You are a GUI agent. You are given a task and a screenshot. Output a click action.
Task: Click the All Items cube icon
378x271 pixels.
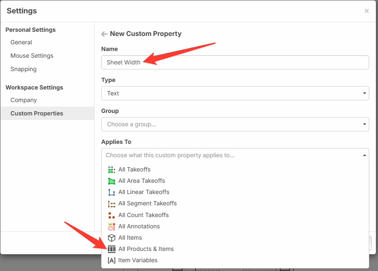tap(111, 238)
